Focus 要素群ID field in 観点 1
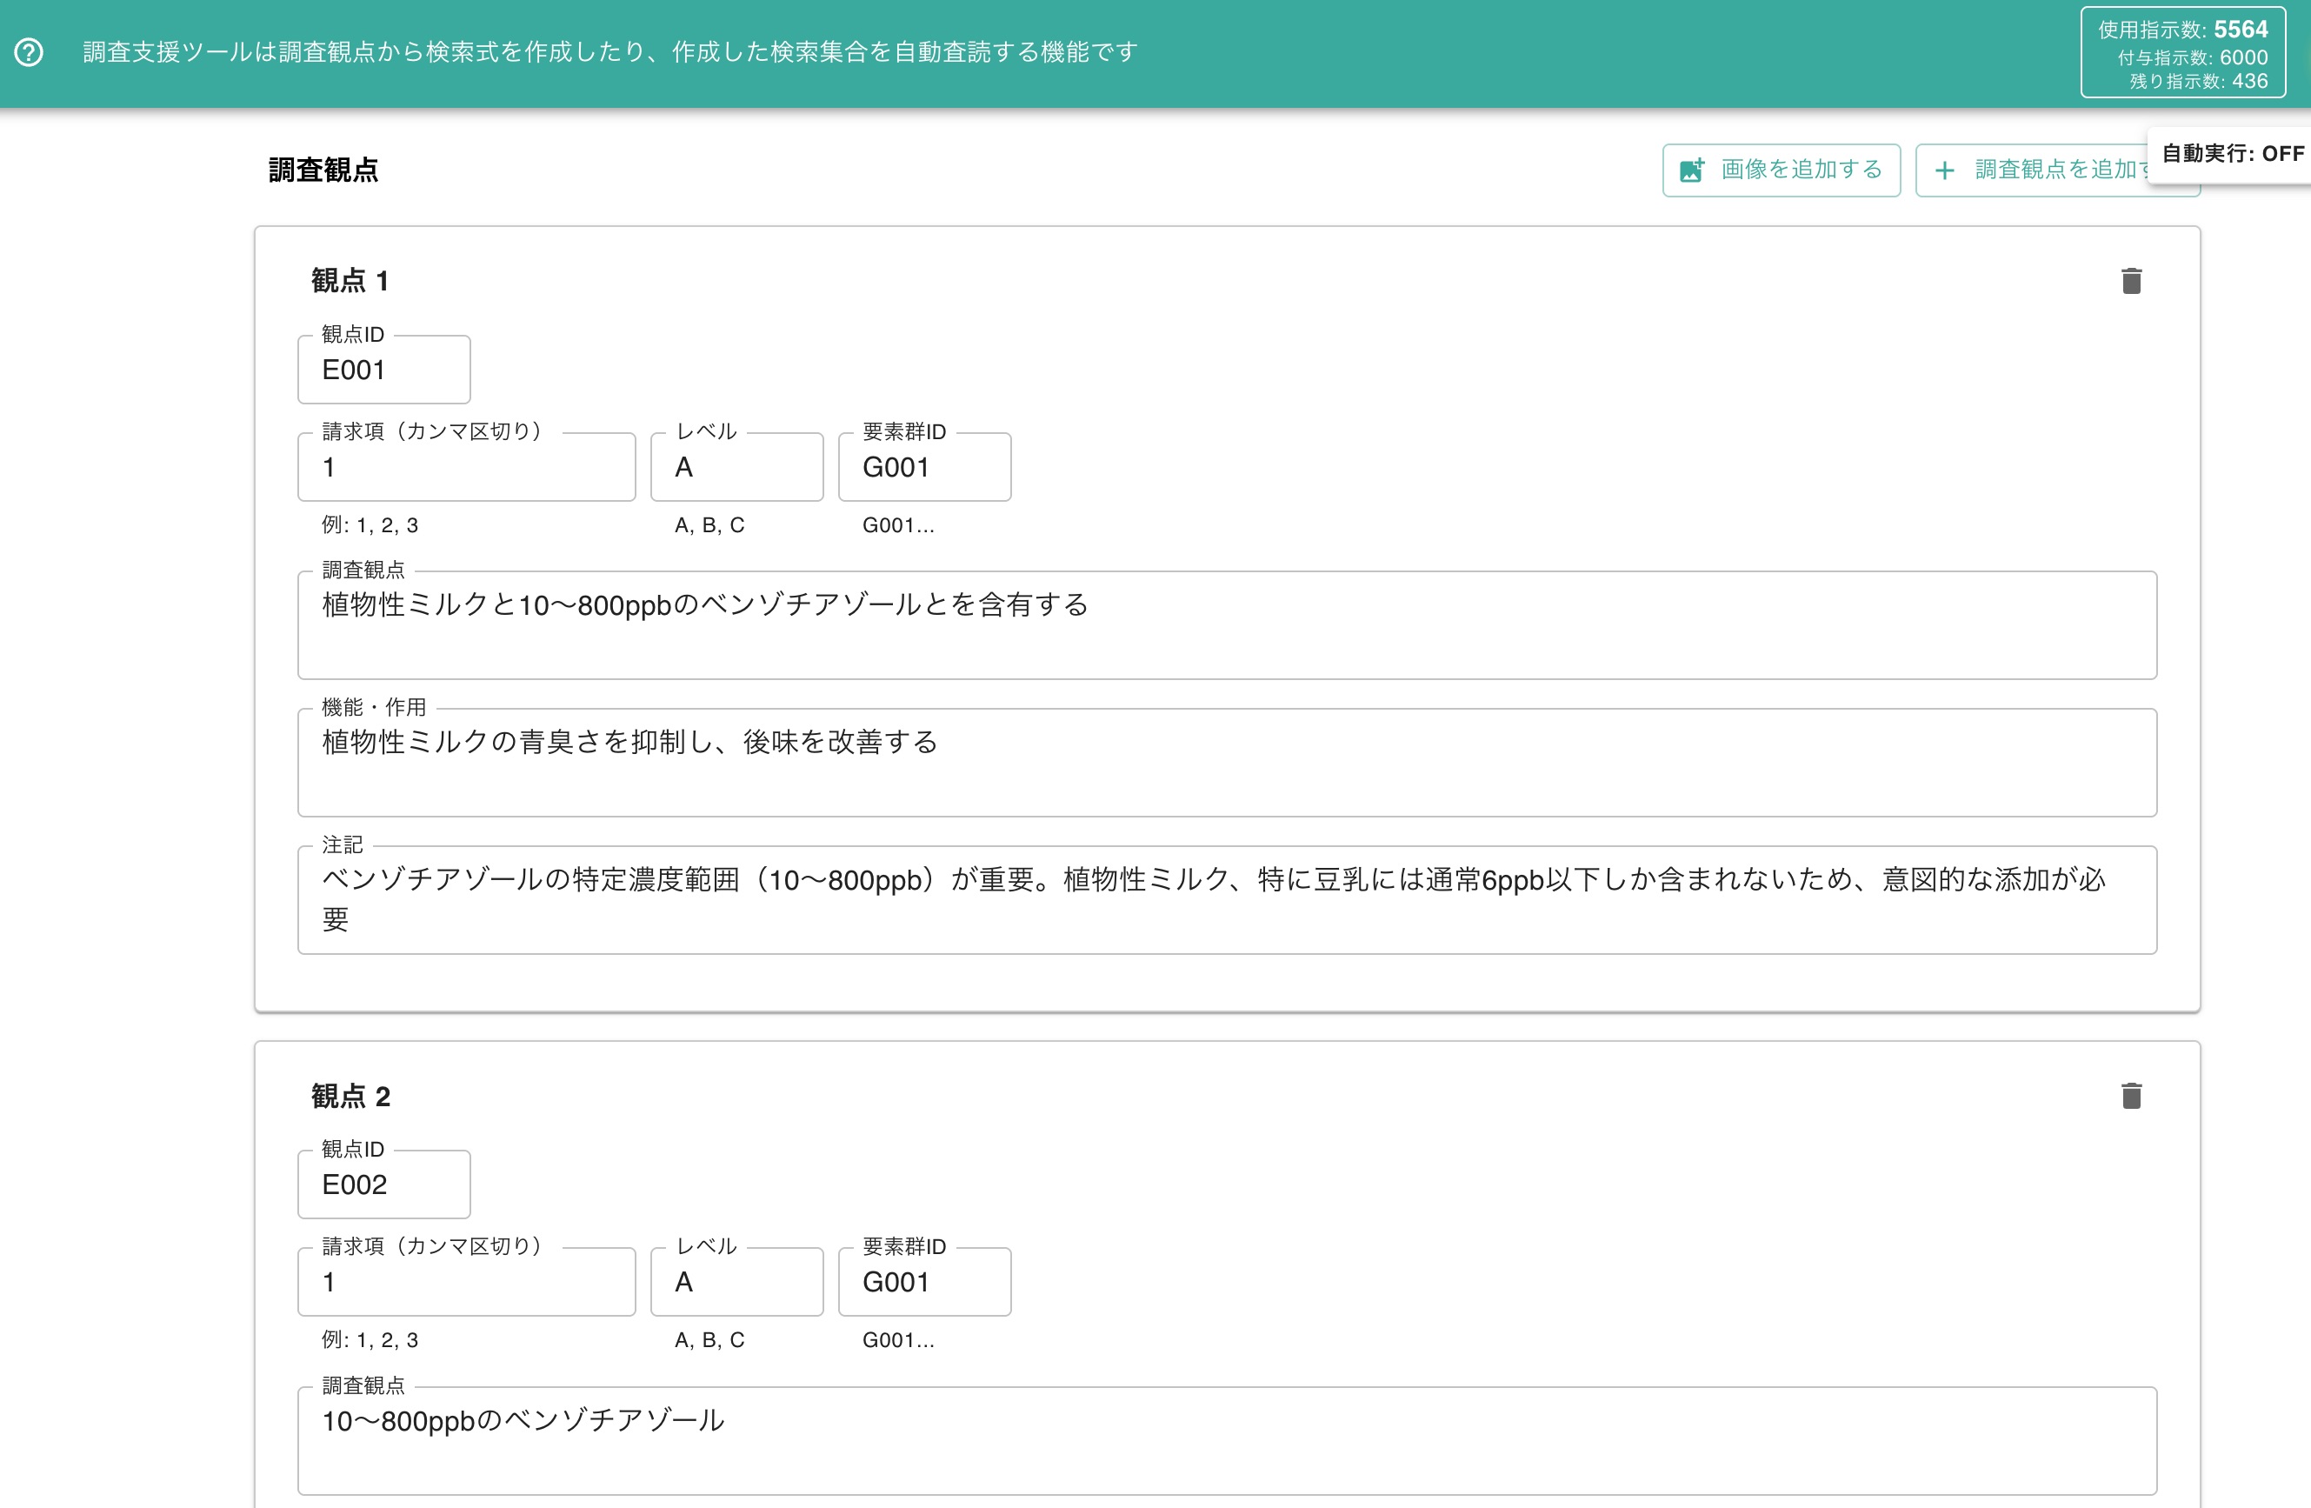 [924, 467]
